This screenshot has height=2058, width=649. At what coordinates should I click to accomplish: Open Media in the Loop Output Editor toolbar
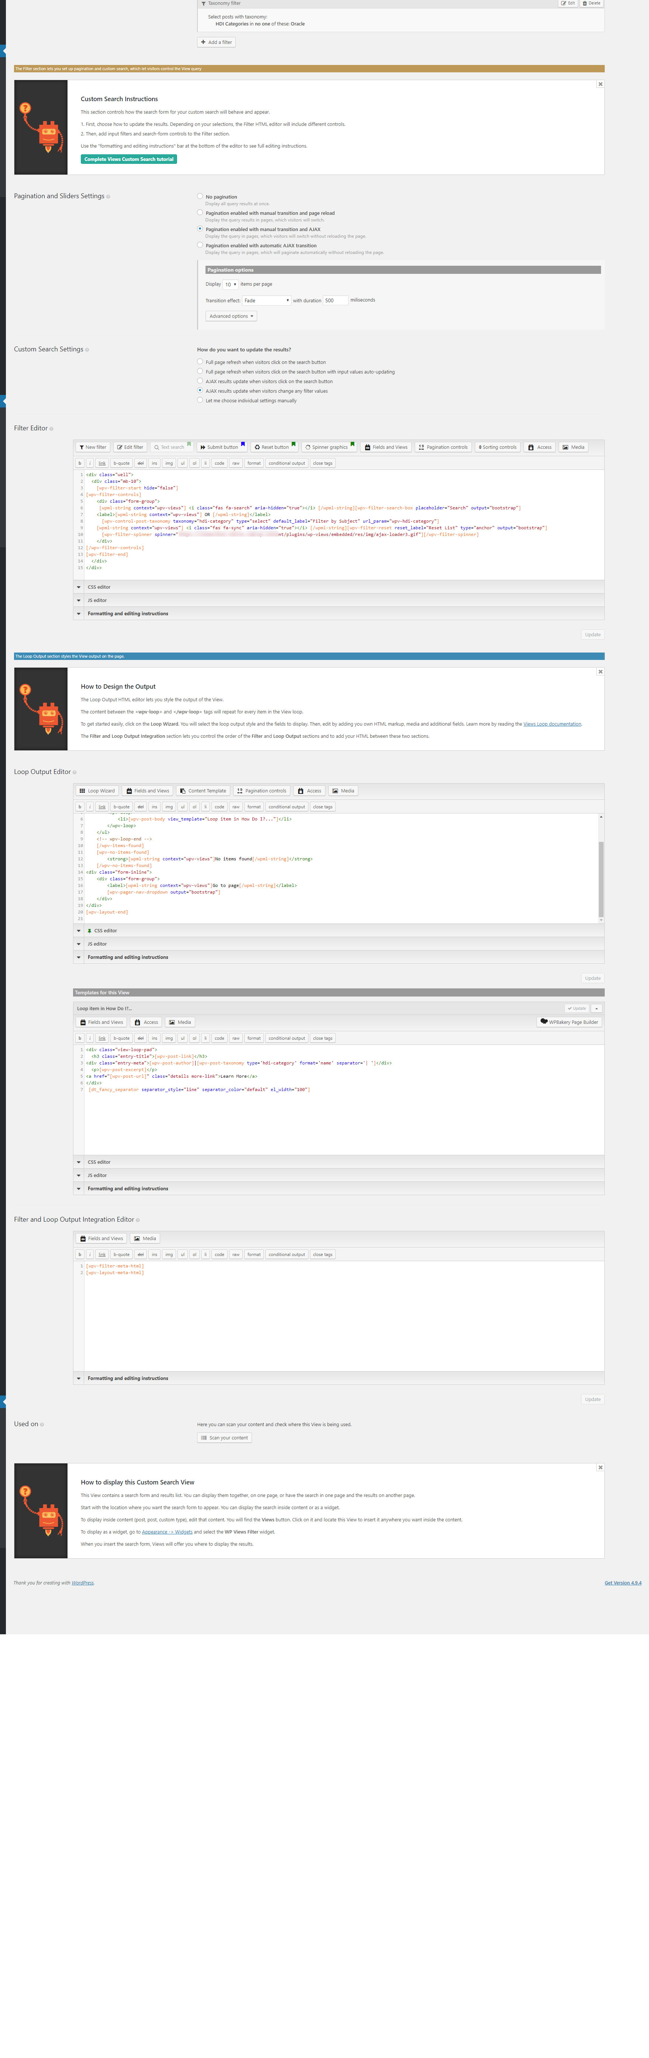[343, 790]
